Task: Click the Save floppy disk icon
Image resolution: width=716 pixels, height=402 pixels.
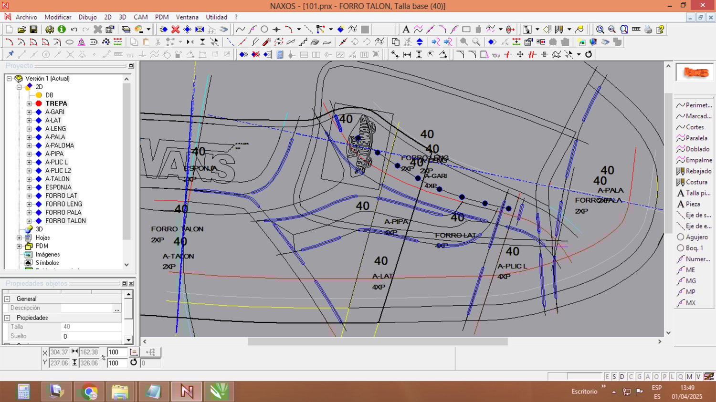Action: [33, 30]
